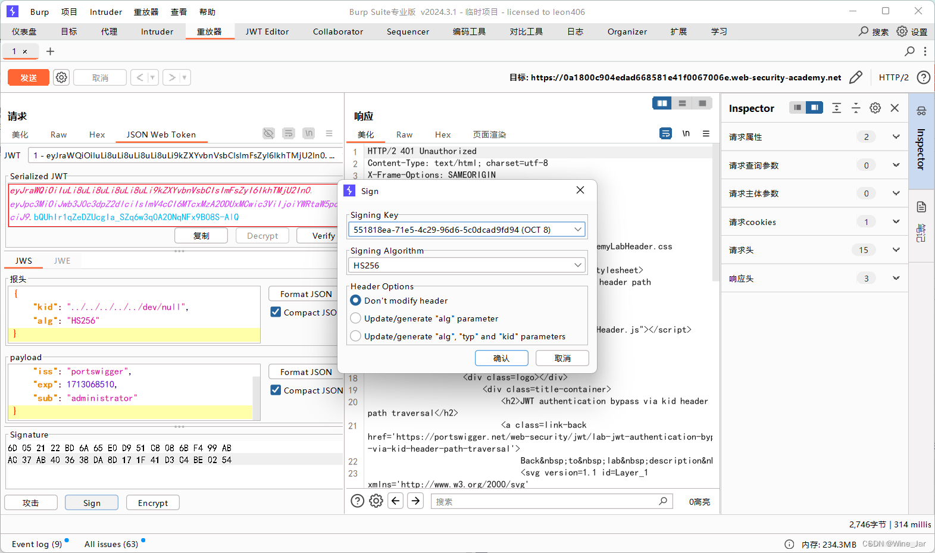935x553 pixels.
Task: Select the combined tabs layout view icon
Action: click(702, 104)
